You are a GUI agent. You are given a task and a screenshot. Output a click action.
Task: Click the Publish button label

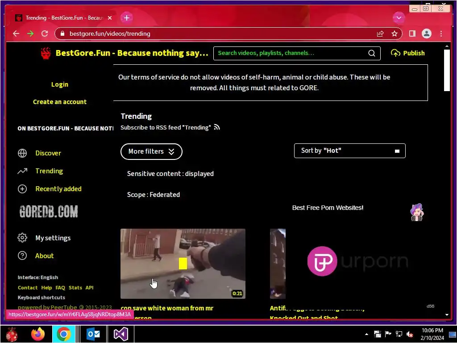(414, 53)
